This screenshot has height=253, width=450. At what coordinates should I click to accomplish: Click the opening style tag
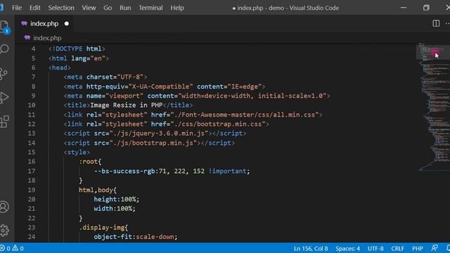[77, 152]
